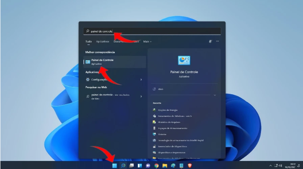Open recent item Ferramentas do Windows
The height and width of the screenshot is (169, 303).
pyautogui.click(x=175, y=116)
